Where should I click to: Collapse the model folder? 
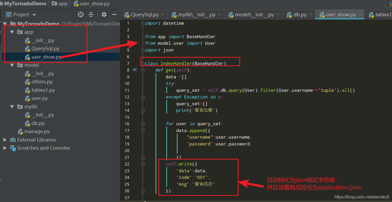coord(12,65)
